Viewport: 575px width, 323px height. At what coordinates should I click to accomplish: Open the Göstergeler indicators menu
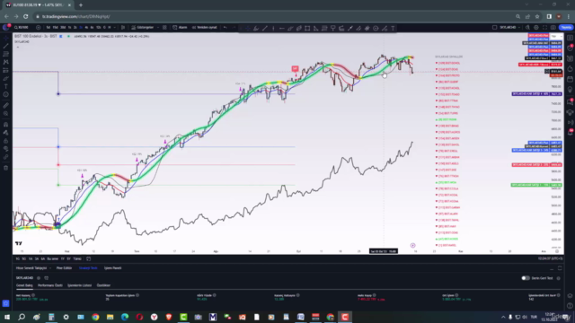pyautogui.click(x=143, y=28)
